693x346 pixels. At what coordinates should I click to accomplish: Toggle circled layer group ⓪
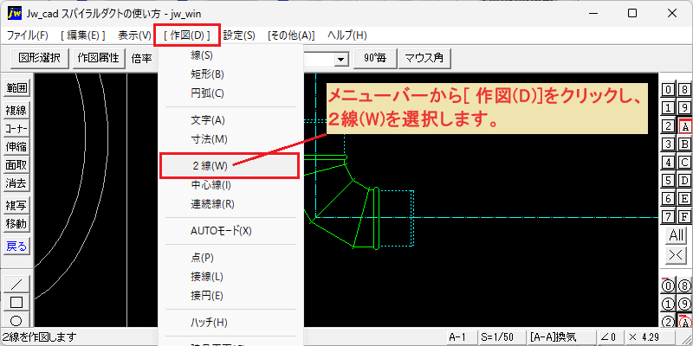point(669,286)
